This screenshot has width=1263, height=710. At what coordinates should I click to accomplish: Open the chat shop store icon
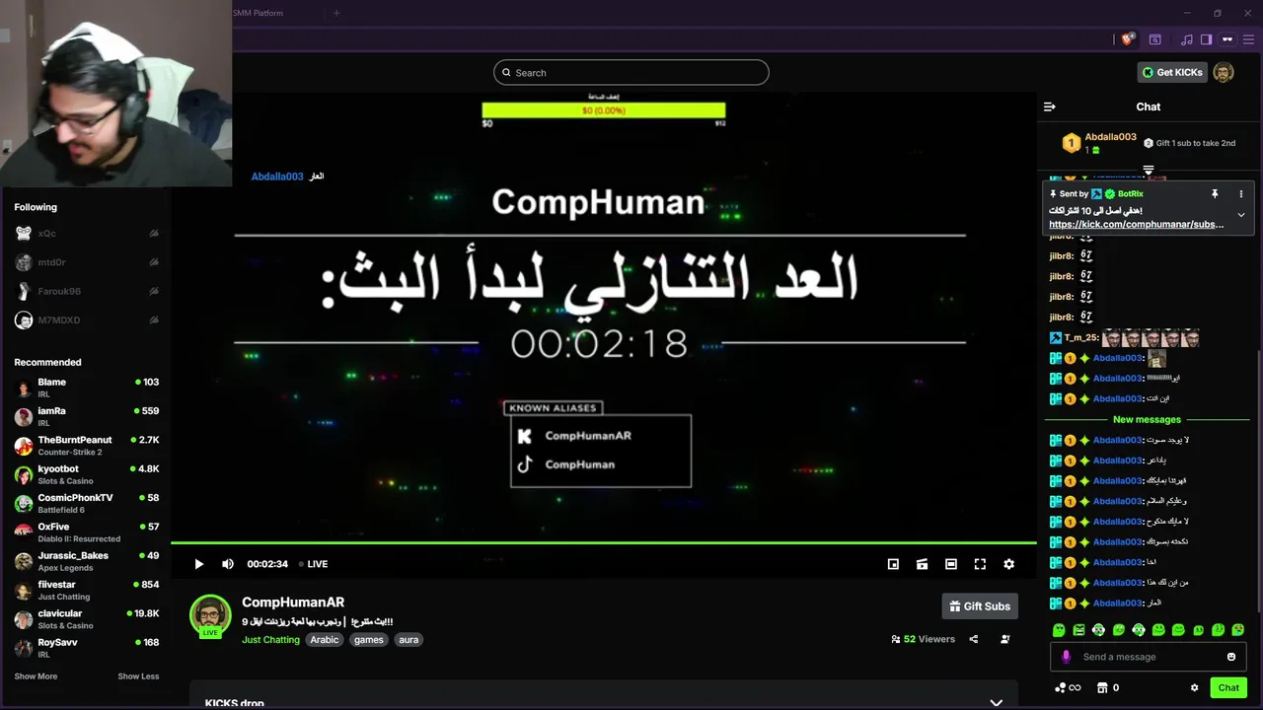point(1101,688)
